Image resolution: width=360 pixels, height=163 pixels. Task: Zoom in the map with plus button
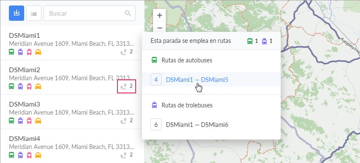click(159, 15)
